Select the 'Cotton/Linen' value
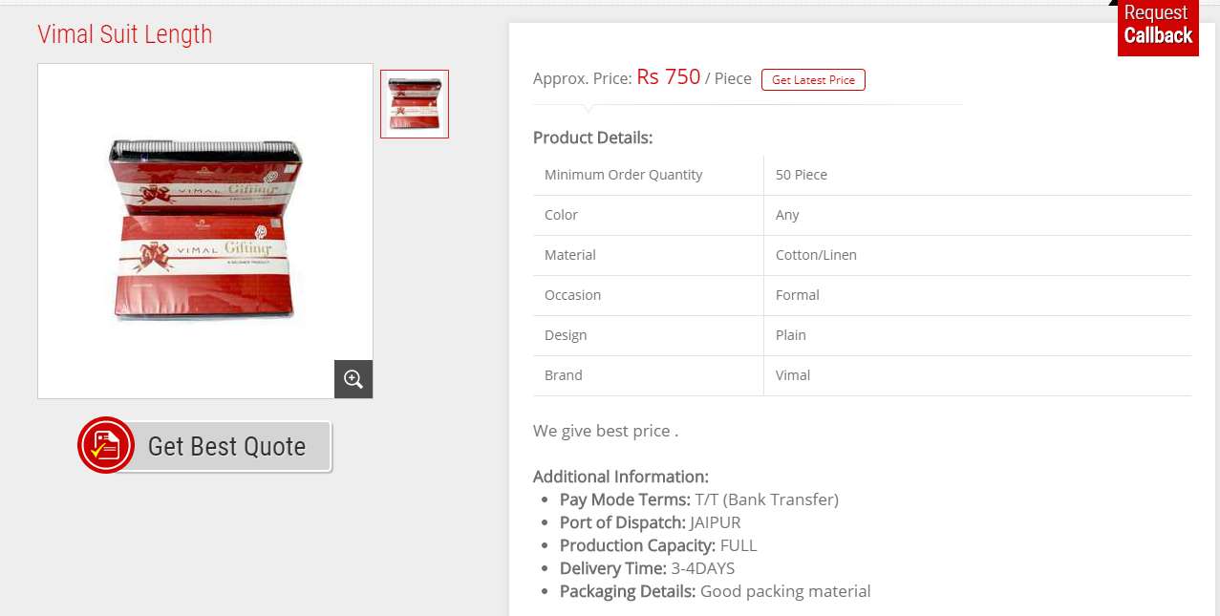Screen dimensions: 1220x616 816,255
